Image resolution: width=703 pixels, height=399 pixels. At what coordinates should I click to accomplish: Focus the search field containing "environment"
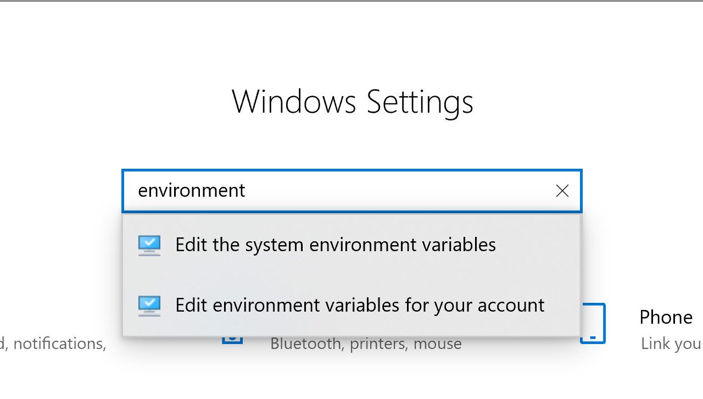[351, 191]
